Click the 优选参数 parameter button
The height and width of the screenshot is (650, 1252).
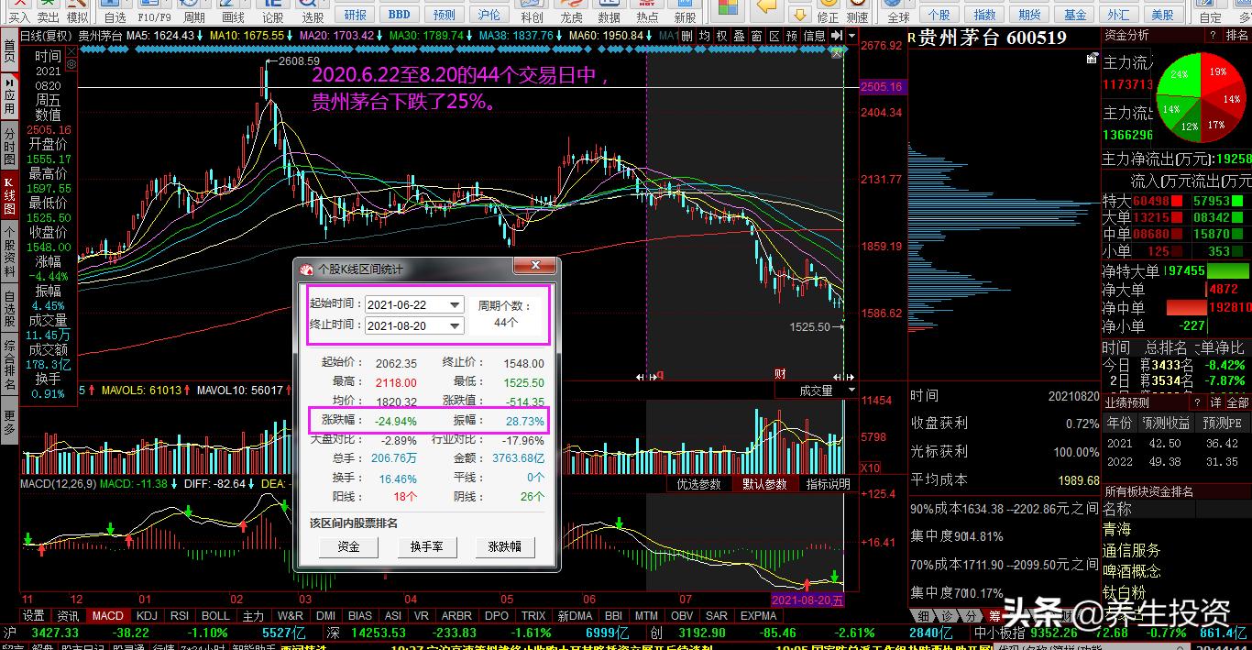point(698,484)
